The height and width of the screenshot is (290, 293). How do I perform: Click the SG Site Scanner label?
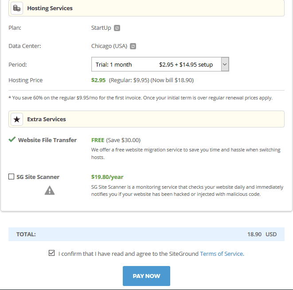coord(38,177)
